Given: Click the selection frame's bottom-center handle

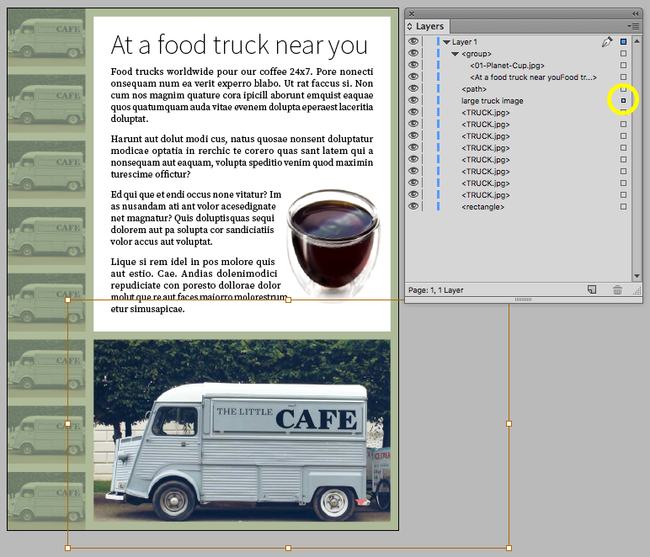Looking at the screenshot, I should click(288, 548).
